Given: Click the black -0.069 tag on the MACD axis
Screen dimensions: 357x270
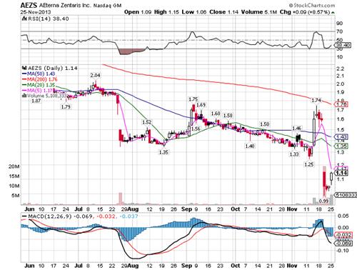Looking at the screenshot, I should [x=343, y=244].
